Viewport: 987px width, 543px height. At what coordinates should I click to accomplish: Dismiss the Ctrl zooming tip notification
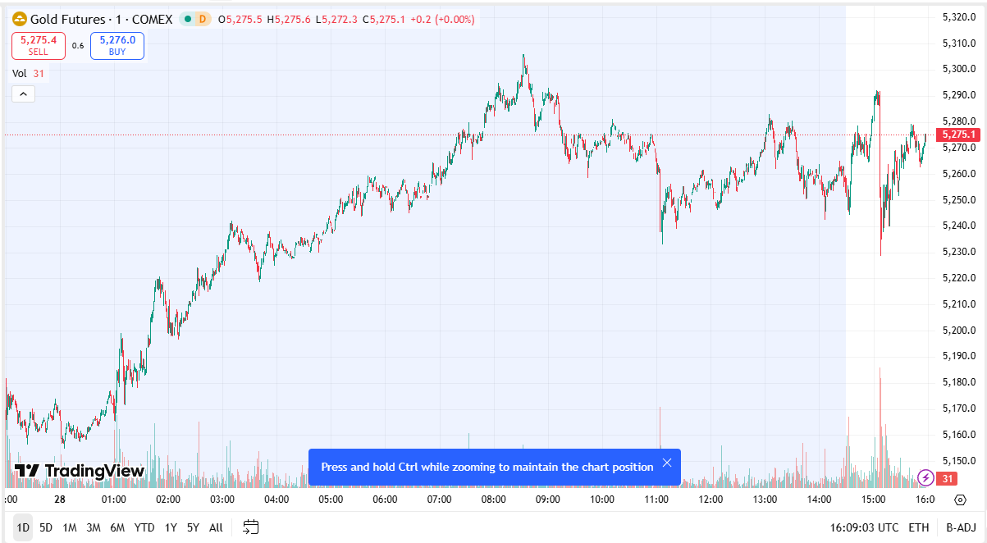click(x=667, y=463)
